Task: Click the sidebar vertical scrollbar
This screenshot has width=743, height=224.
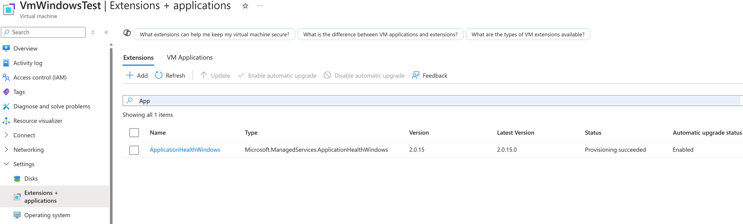Action: (x=111, y=133)
